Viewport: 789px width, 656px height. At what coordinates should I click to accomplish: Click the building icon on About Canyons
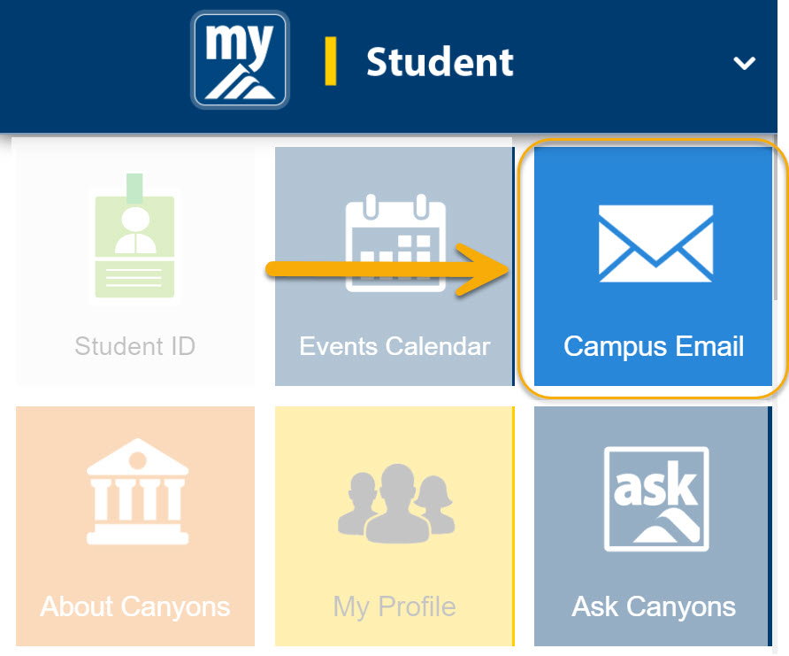click(135, 497)
